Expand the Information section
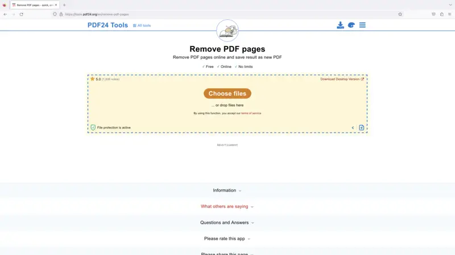Viewport: 455px width, 255px height. point(227,190)
